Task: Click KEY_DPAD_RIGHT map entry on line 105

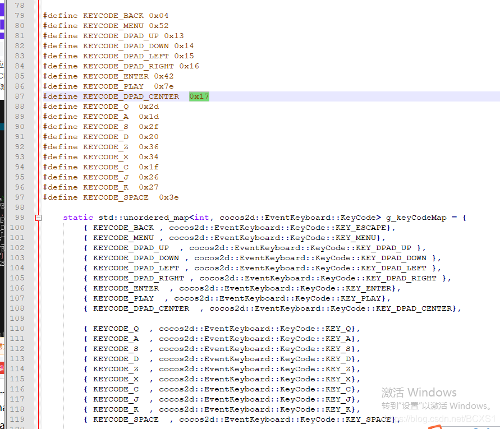Action: (x=267, y=278)
